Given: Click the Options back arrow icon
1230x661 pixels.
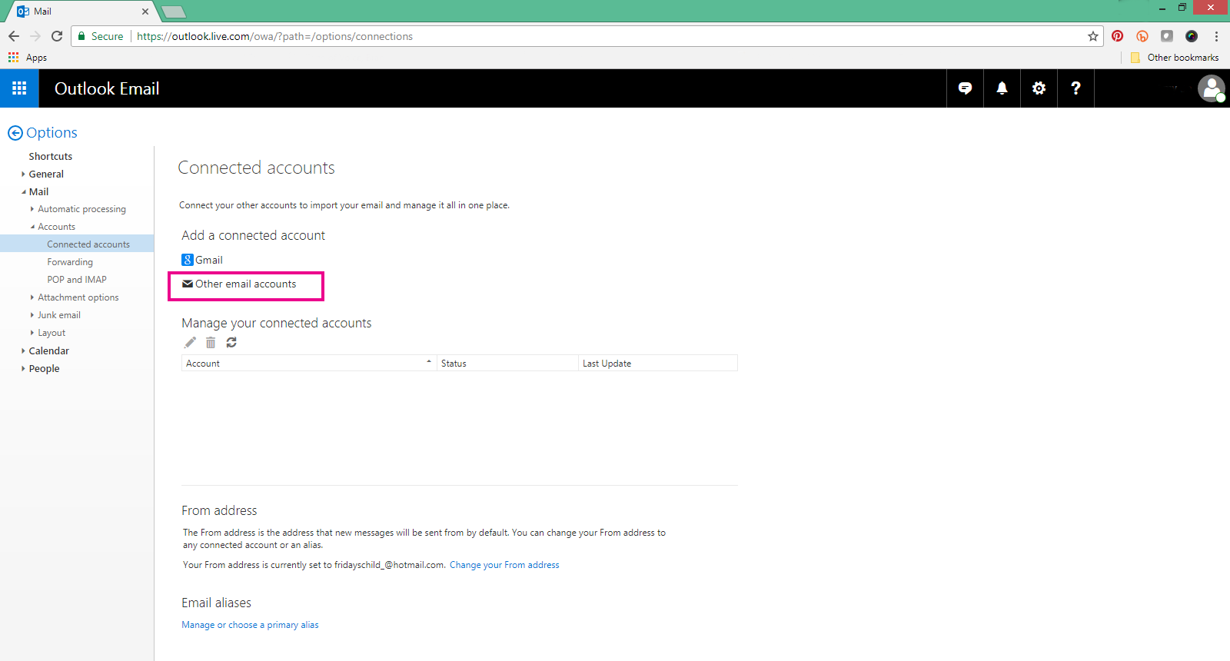Looking at the screenshot, I should (x=15, y=133).
